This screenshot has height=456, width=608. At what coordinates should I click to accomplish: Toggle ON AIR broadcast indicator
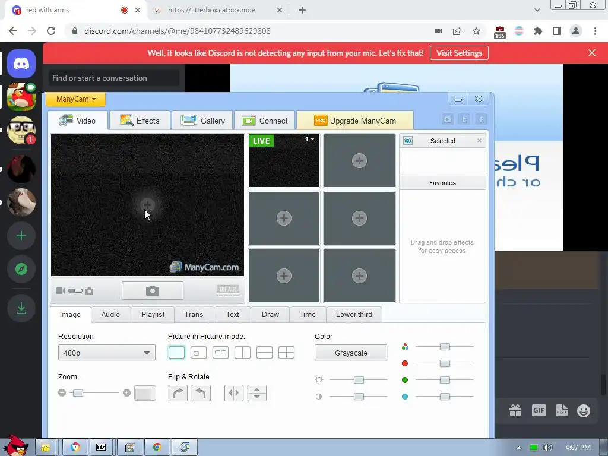228,290
